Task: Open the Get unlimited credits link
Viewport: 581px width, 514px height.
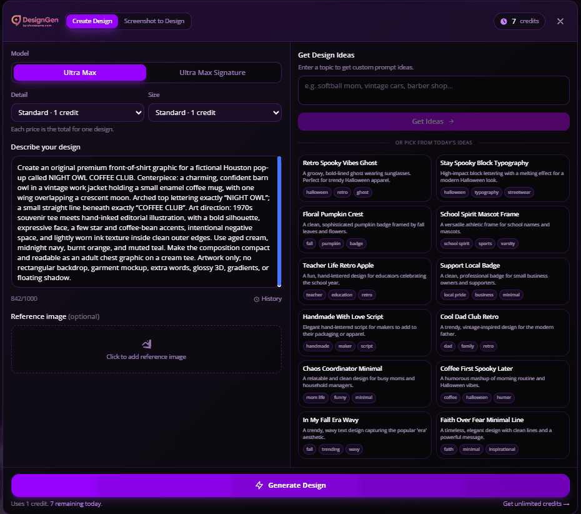Action: tap(536, 503)
